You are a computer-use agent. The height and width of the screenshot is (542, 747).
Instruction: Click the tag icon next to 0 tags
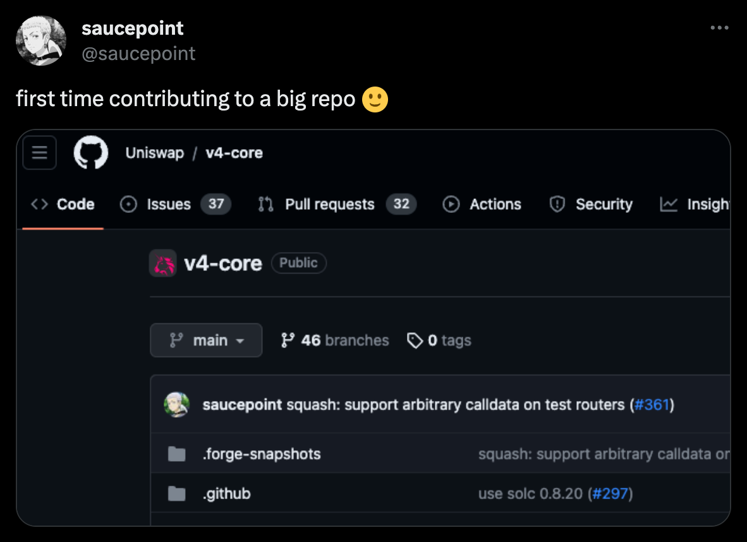(x=415, y=340)
